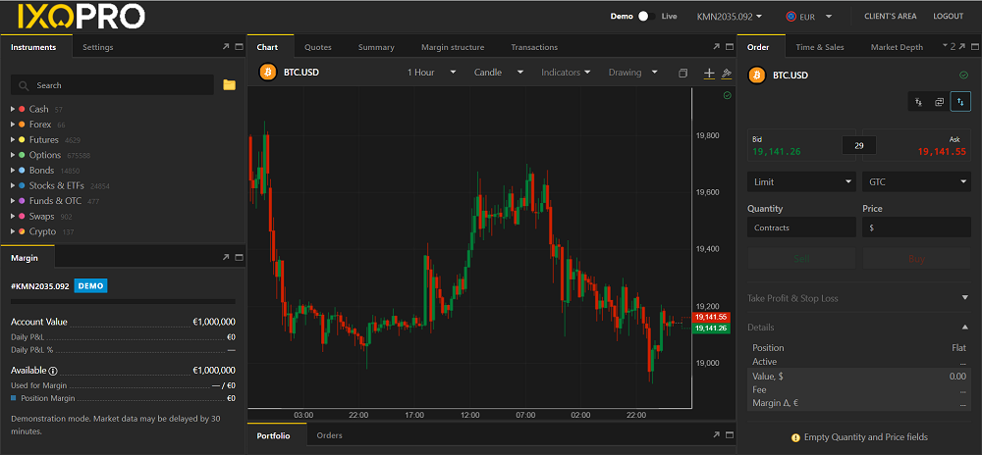Viewport: 982px width, 455px height.
Task: Click the Sell button
Action: point(801,258)
